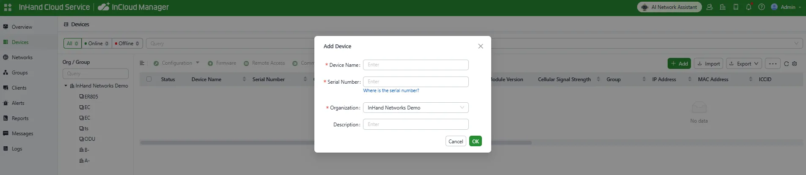Sort by Cellular Signal Strength column
Image resolution: width=806 pixels, height=175 pixels.
tap(598, 79)
